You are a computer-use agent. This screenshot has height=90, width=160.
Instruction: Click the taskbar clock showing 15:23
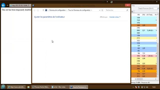154,87
